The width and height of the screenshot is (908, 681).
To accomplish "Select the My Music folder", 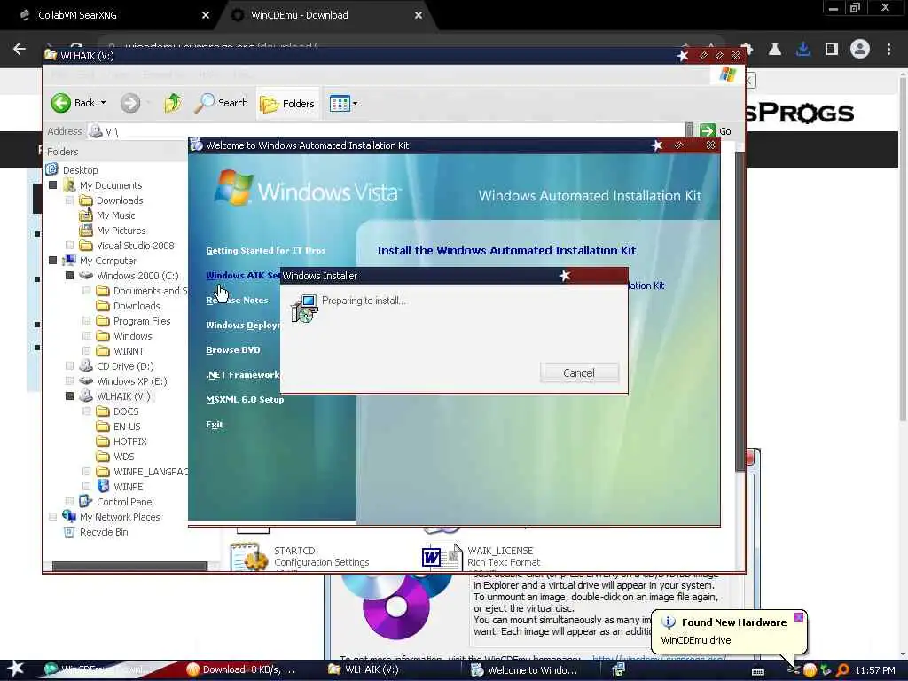I will [115, 215].
